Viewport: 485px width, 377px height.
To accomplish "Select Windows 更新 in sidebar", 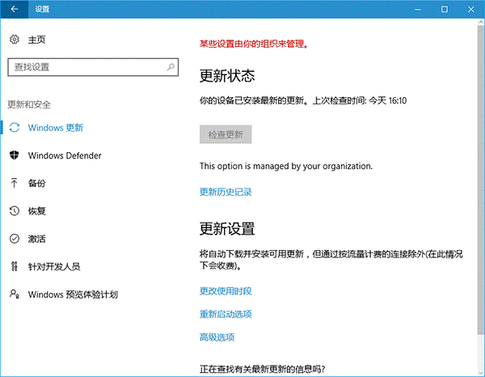I will tap(56, 128).
